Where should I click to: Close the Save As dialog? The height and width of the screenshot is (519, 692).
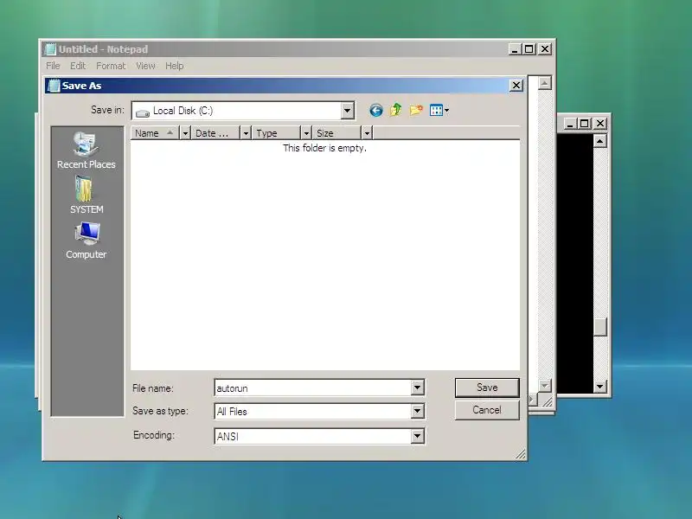[516, 85]
